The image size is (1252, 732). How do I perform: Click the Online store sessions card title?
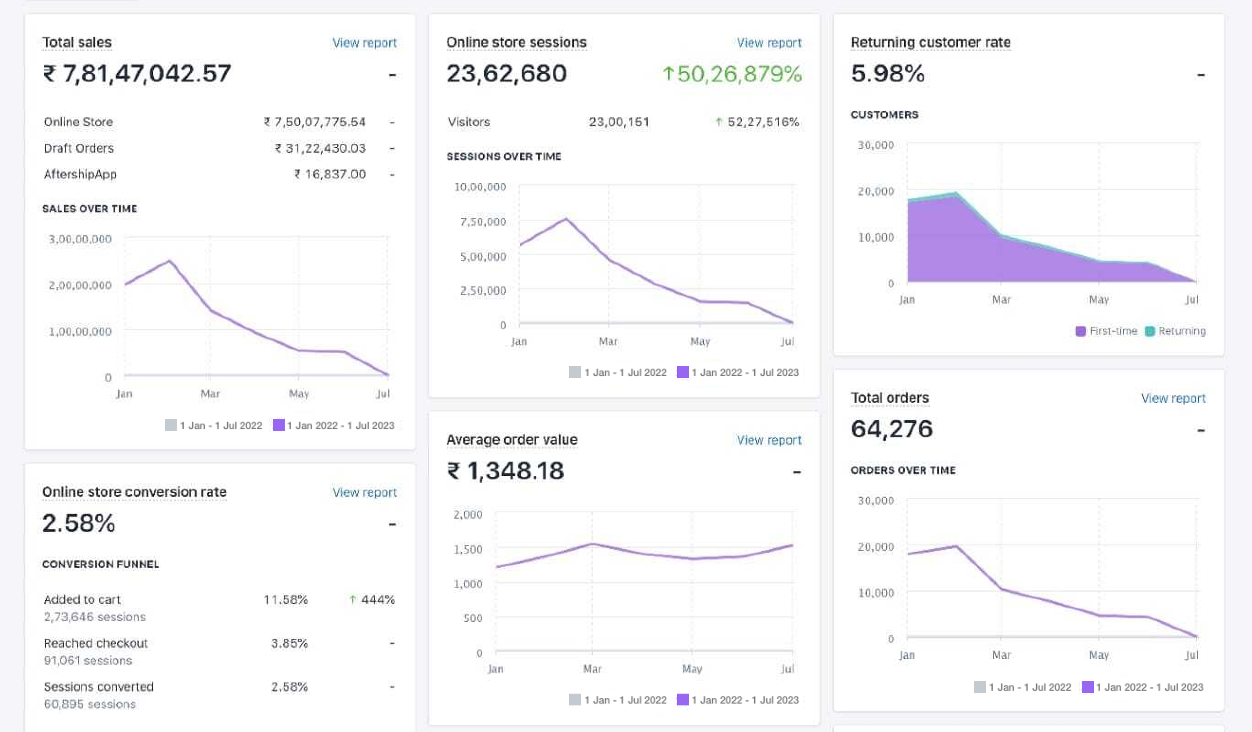(x=516, y=42)
